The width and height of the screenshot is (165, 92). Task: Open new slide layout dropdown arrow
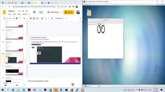tap(7, 18)
